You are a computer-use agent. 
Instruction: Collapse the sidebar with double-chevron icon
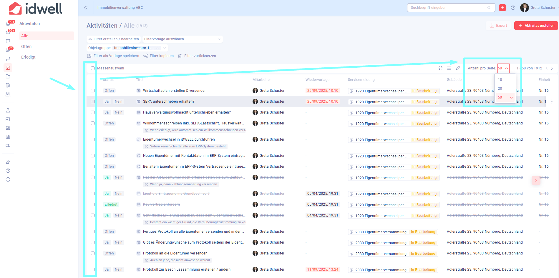click(86, 8)
